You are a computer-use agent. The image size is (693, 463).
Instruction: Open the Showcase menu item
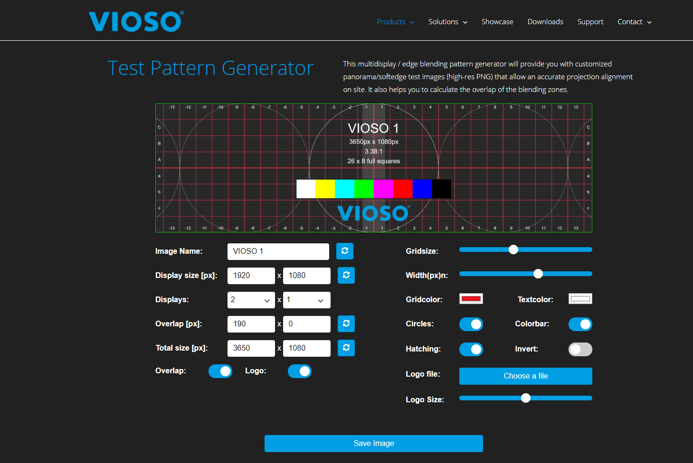tap(497, 21)
